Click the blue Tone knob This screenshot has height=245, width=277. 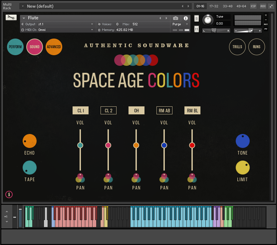pyautogui.click(x=243, y=141)
